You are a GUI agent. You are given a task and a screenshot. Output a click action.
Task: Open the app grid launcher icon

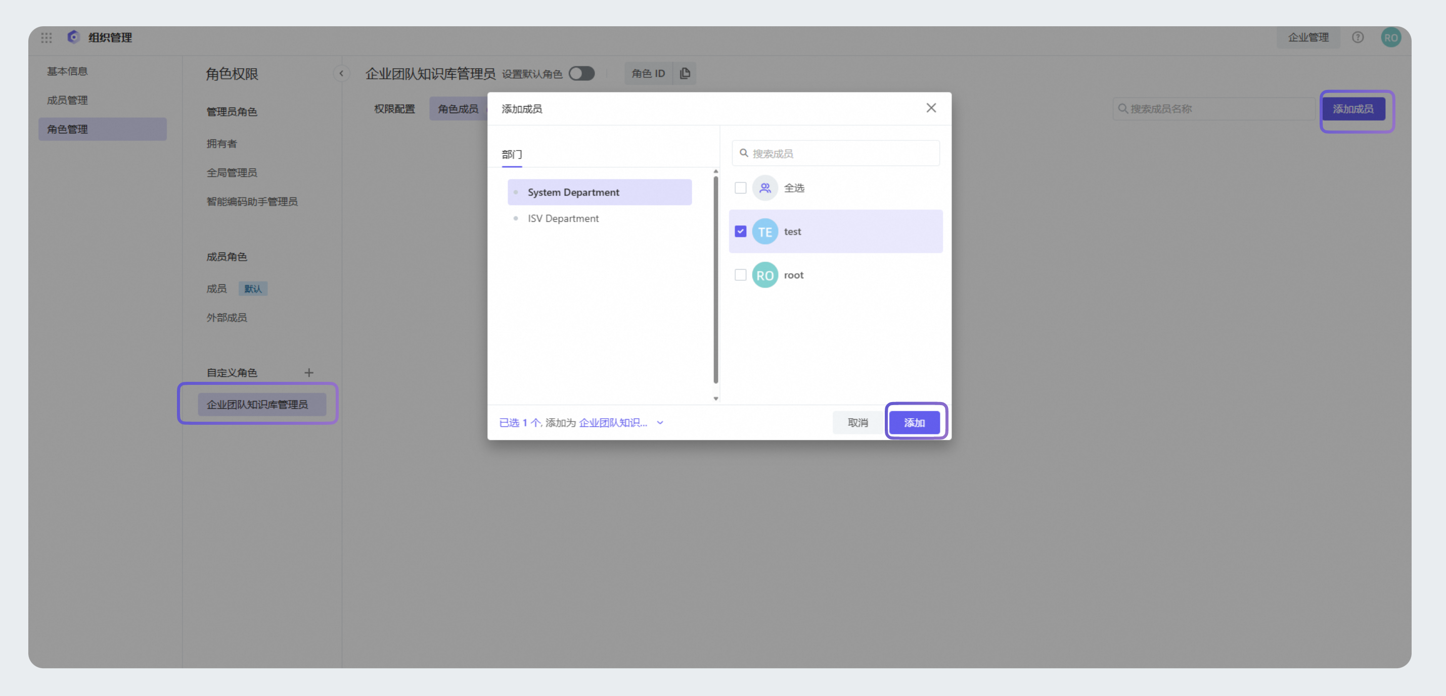(x=47, y=37)
